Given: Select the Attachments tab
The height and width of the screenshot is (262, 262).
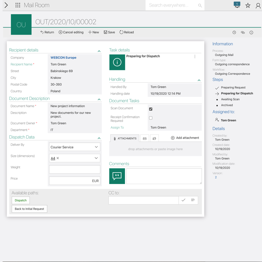Looking at the screenshot, I should [x=125, y=138].
